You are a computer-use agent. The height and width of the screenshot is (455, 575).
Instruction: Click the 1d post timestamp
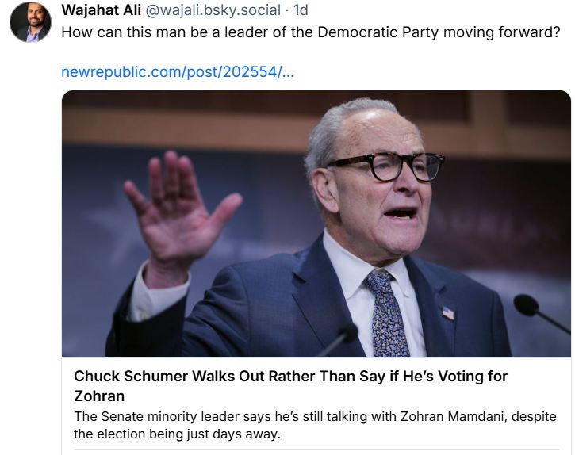click(301, 10)
